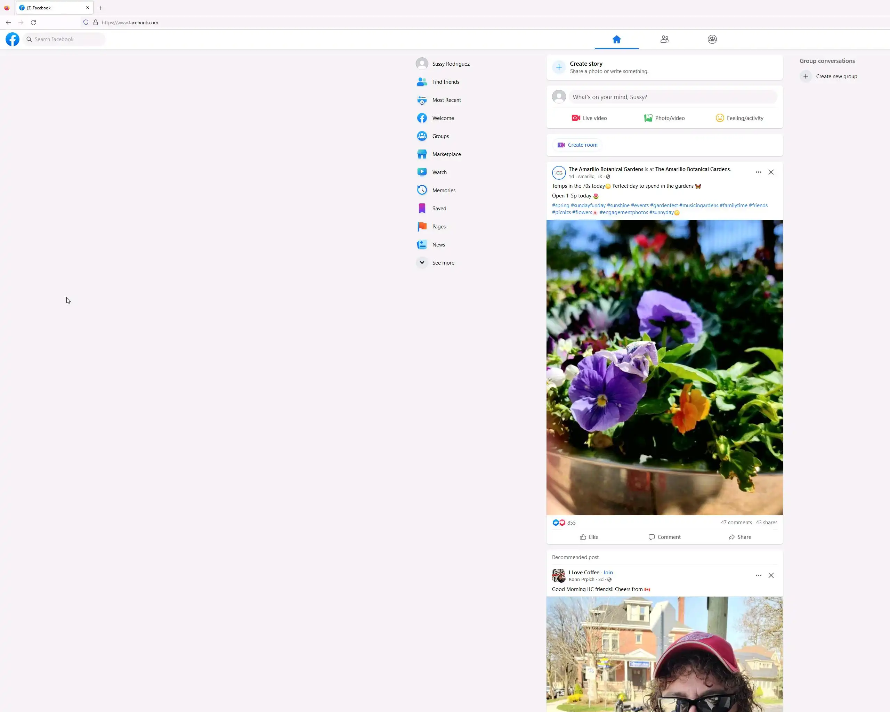Open the Watch sidebar icon
Image resolution: width=890 pixels, height=712 pixels.
422,172
